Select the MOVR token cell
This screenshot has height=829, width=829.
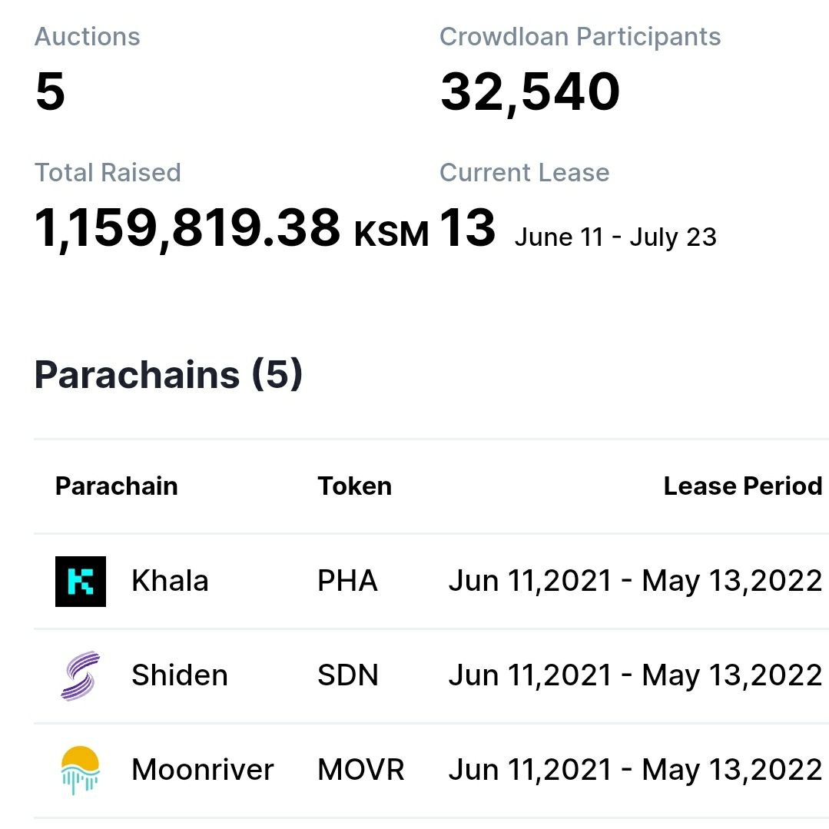[360, 769]
